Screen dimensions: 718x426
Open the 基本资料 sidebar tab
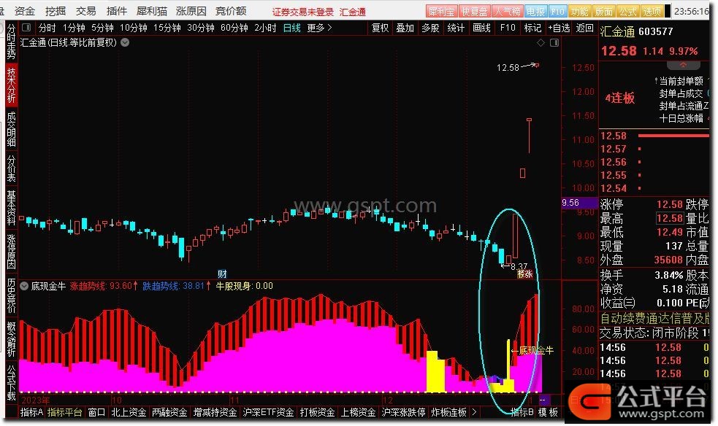(x=11, y=208)
